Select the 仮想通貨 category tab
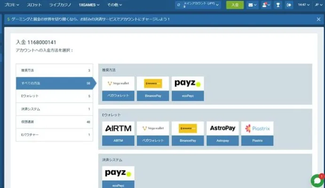 click(54, 122)
